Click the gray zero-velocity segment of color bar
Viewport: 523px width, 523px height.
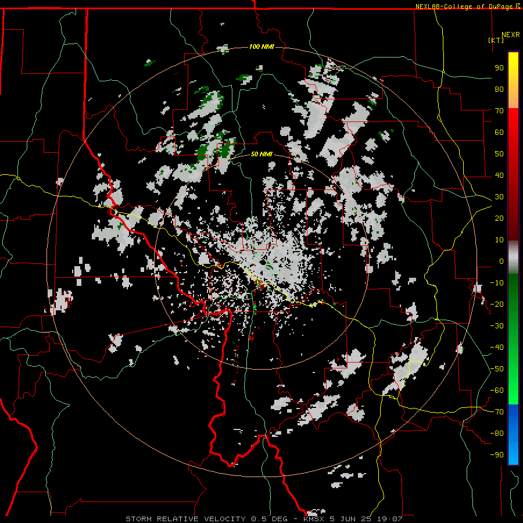point(513,257)
